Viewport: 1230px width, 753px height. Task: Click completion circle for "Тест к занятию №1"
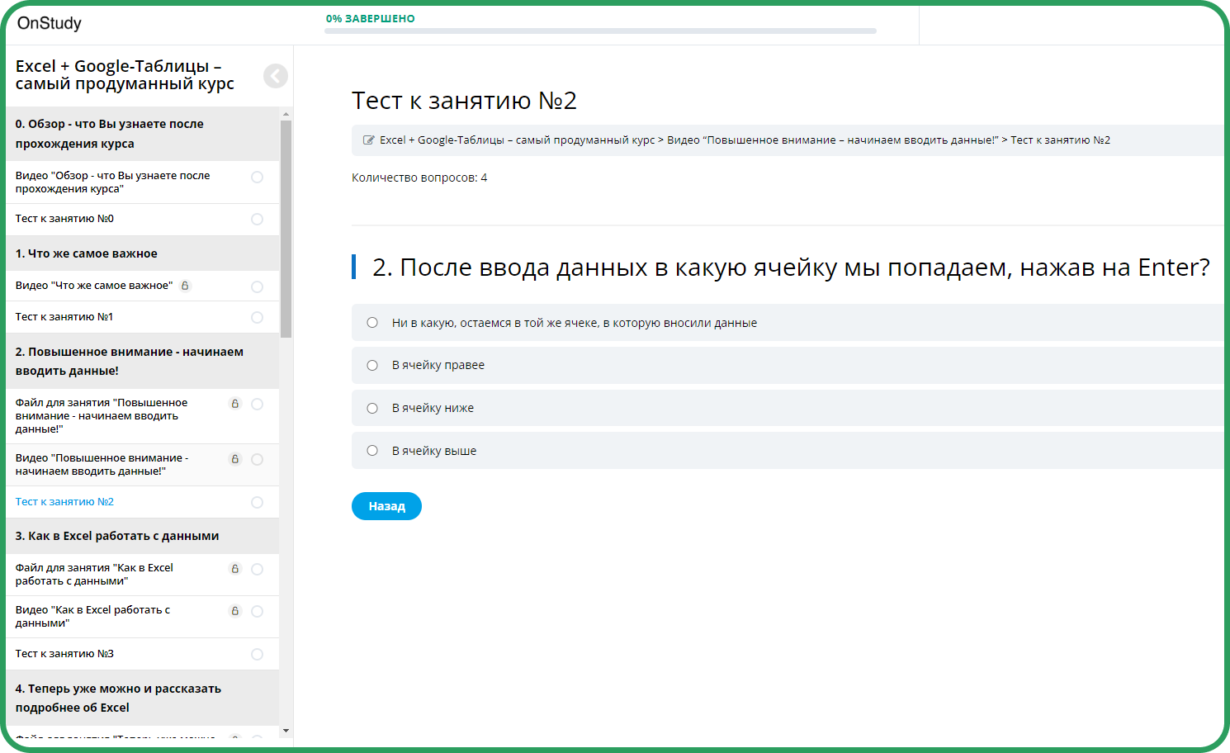coord(257,317)
